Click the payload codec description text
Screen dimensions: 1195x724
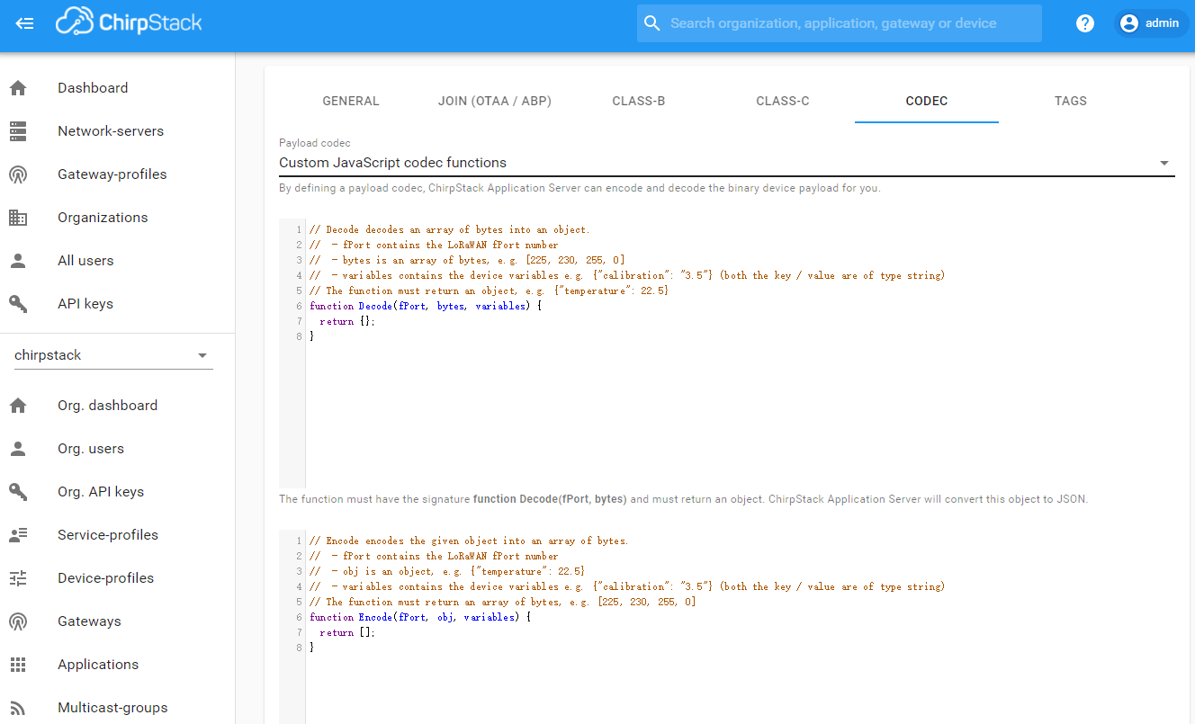(580, 189)
